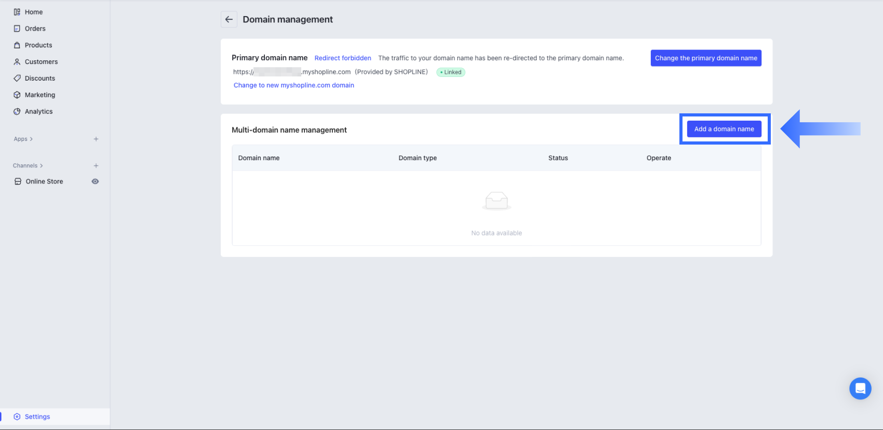Click the Products bag icon
This screenshot has width=883, height=430.
(x=17, y=45)
